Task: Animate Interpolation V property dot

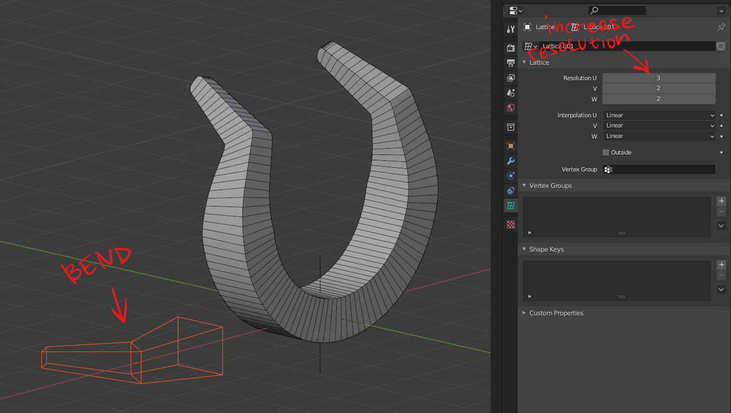Action: pyautogui.click(x=722, y=126)
